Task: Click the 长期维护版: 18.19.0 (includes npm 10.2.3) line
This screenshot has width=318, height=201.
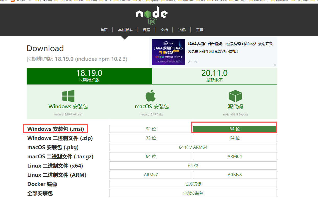Action: pyautogui.click(x=77, y=59)
